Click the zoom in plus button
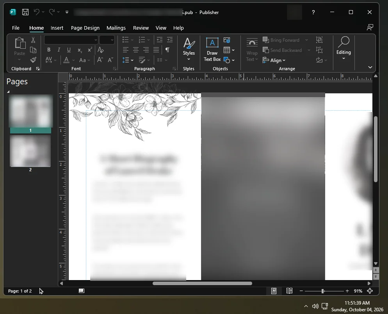This screenshot has width=388, height=314. coord(347,291)
